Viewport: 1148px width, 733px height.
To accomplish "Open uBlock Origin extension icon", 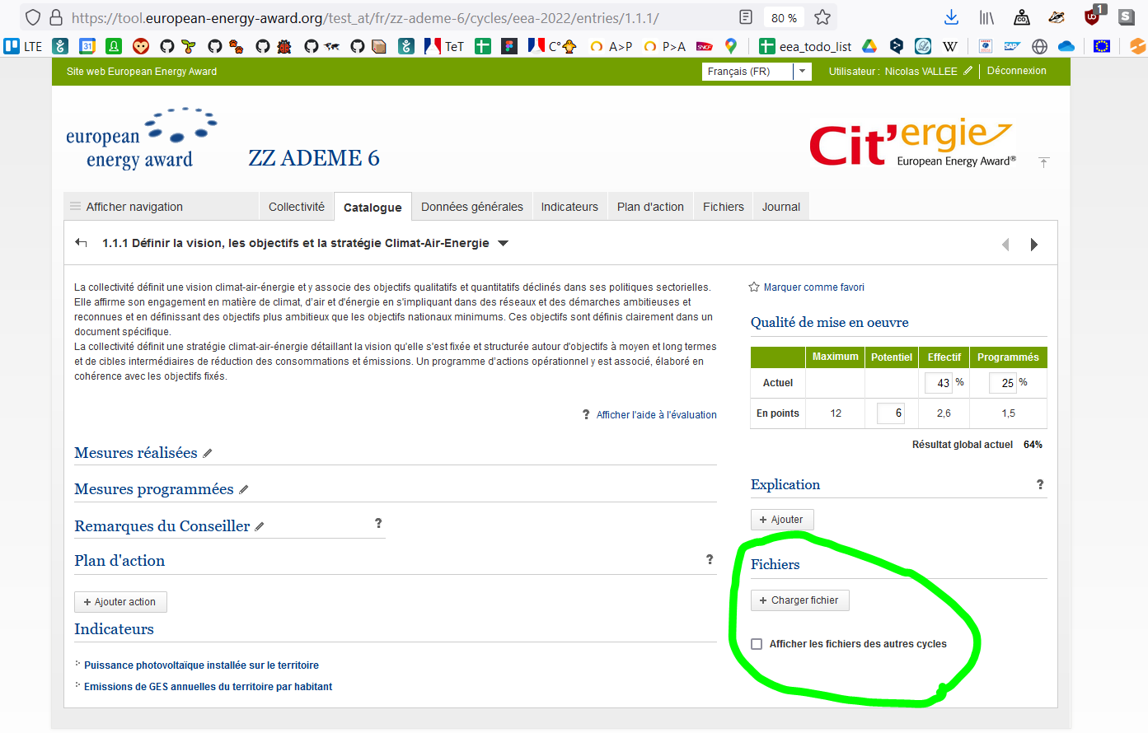I will coord(1090,16).
